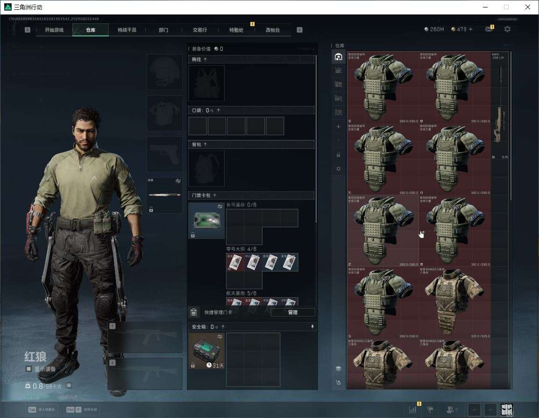Swap the safe box via arrows icon
Image resolution: width=539 pixels, height=418 pixels.
click(220, 336)
